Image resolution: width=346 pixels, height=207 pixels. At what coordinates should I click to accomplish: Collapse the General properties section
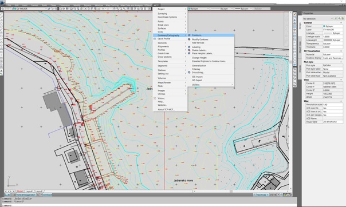[341, 23]
